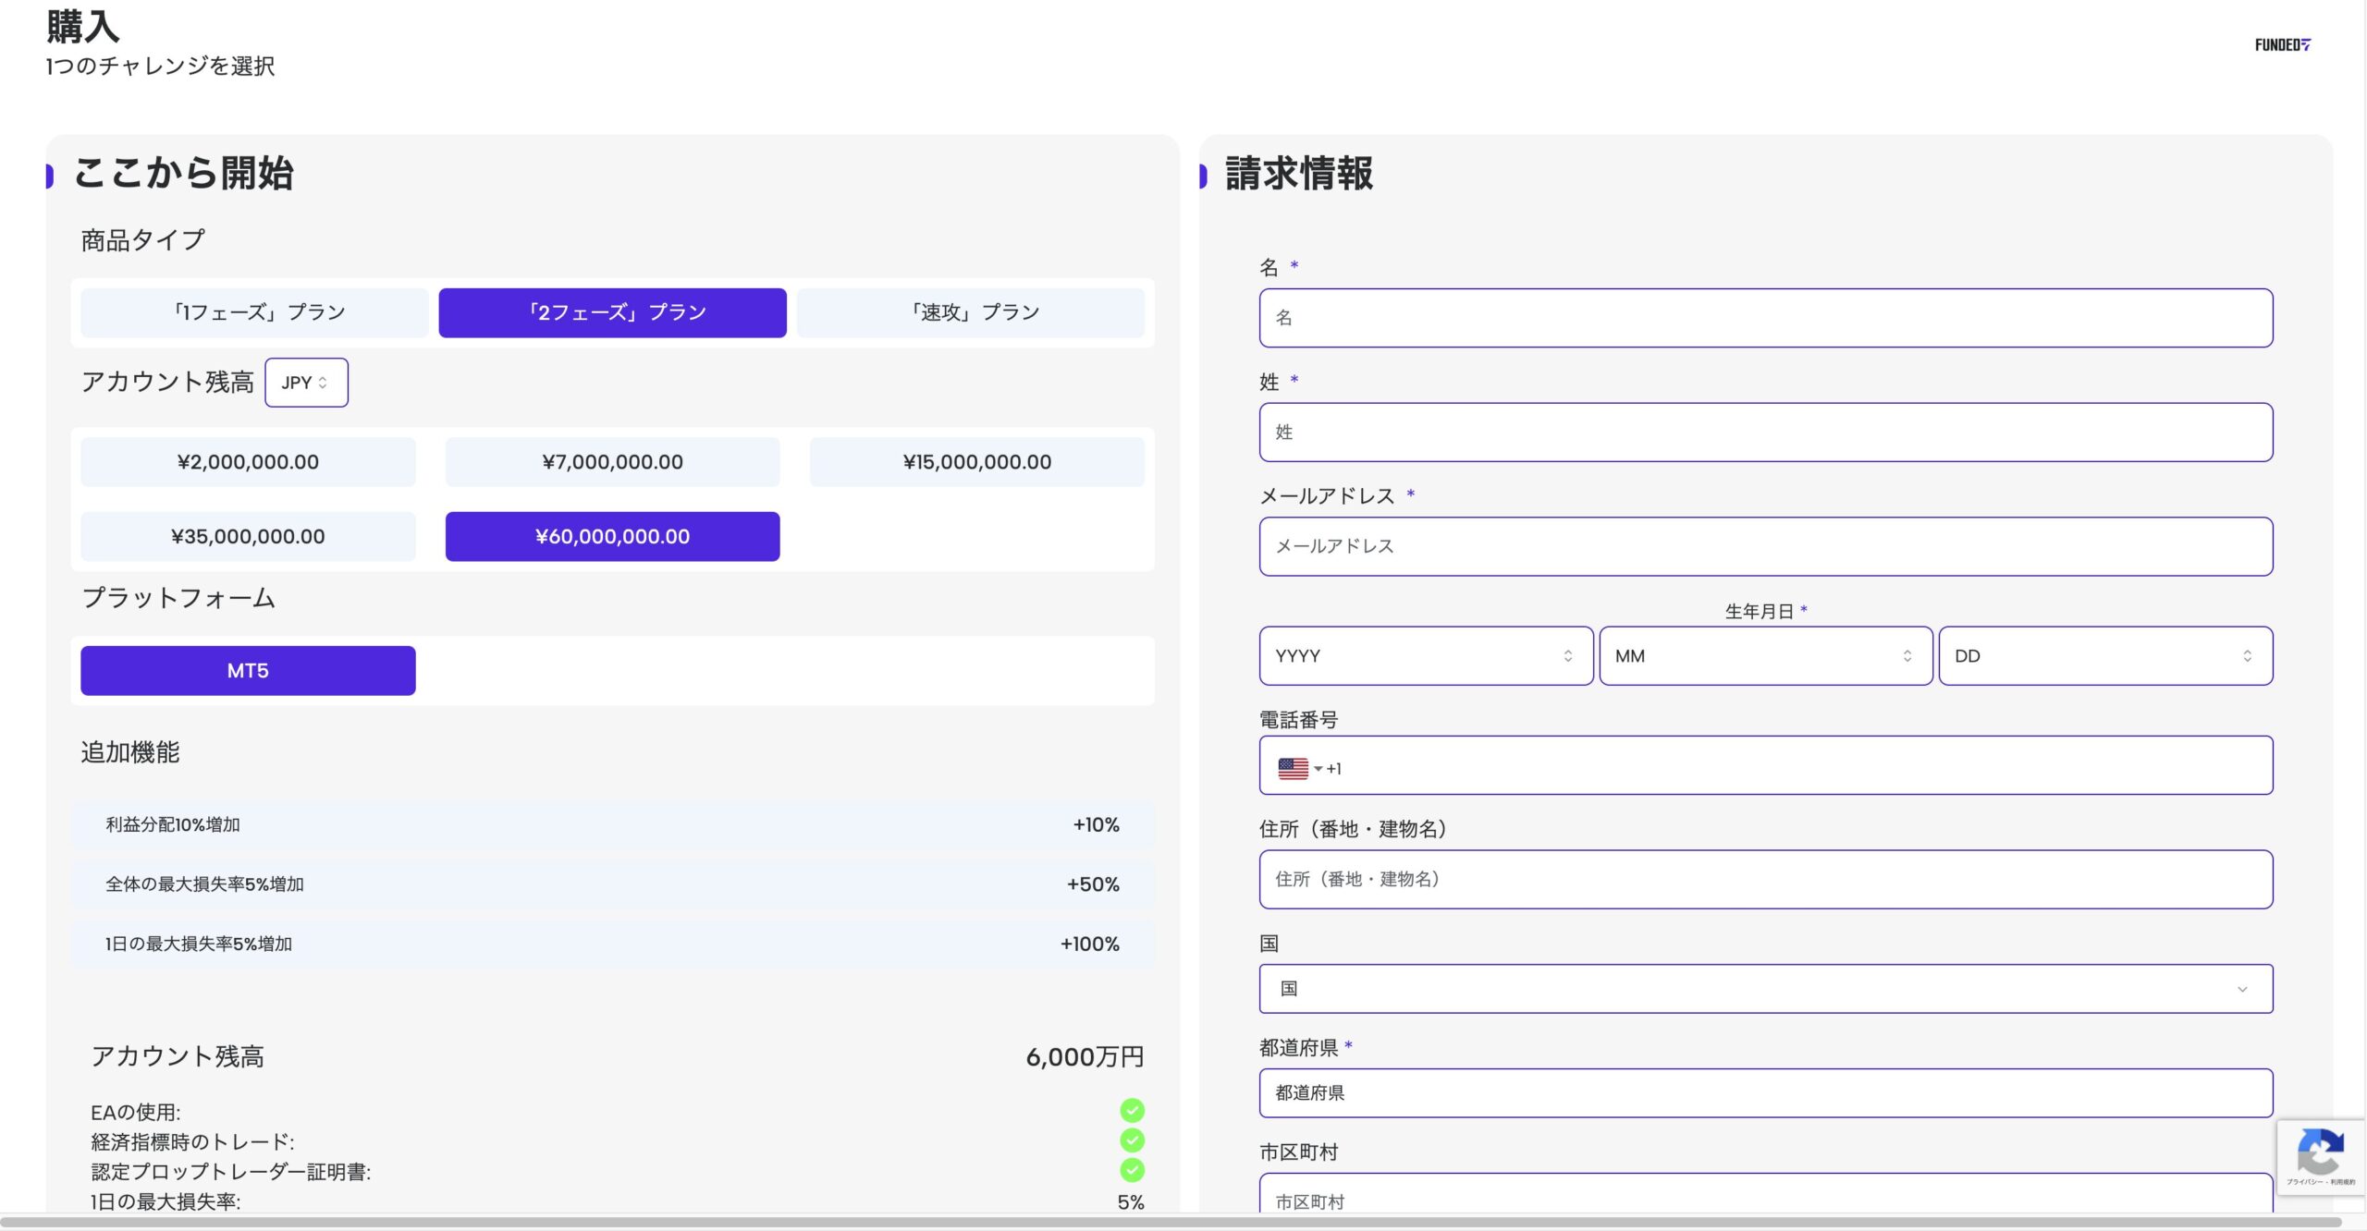Open the JPY currency dropdown
The image size is (2367, 1231).
pos(306,383)
